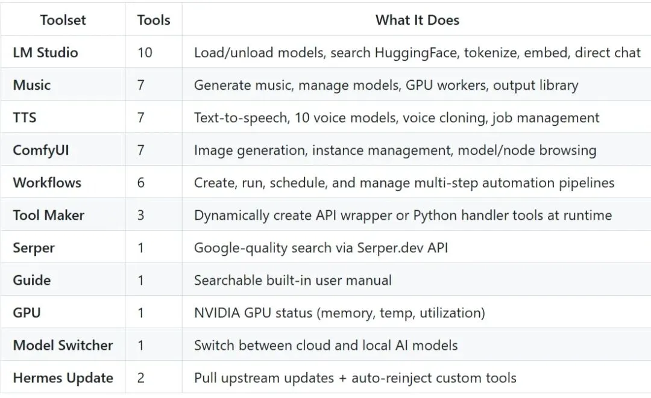This screenshot has height=398, width=651.
Task: Click the Toolset column header
Action: tap(64, 20)
